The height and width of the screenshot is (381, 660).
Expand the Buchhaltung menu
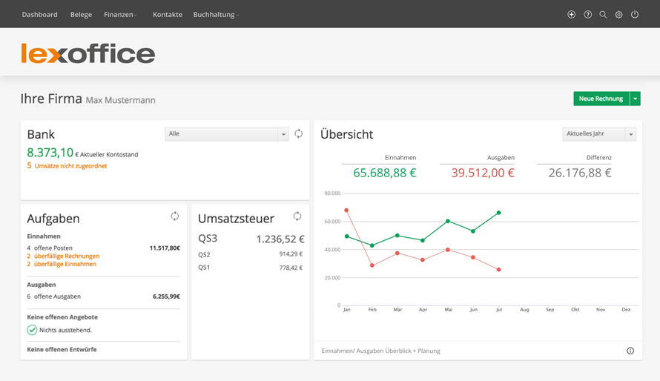[216, 15]
